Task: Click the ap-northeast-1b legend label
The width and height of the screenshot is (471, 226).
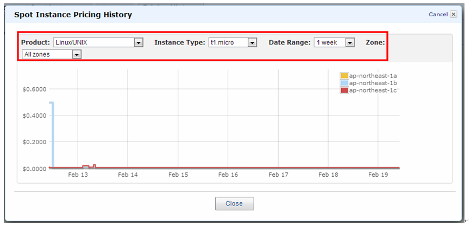Action: [373, 83]
